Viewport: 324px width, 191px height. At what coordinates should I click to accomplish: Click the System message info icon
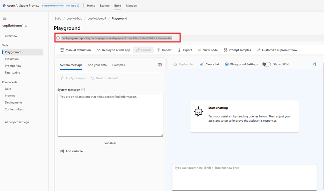coord(83,90)
